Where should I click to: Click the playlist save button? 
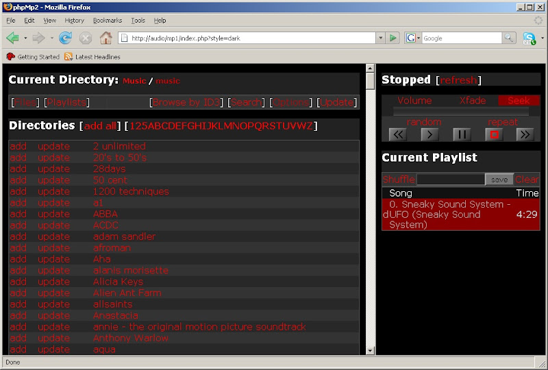click(x=499, y=180)
